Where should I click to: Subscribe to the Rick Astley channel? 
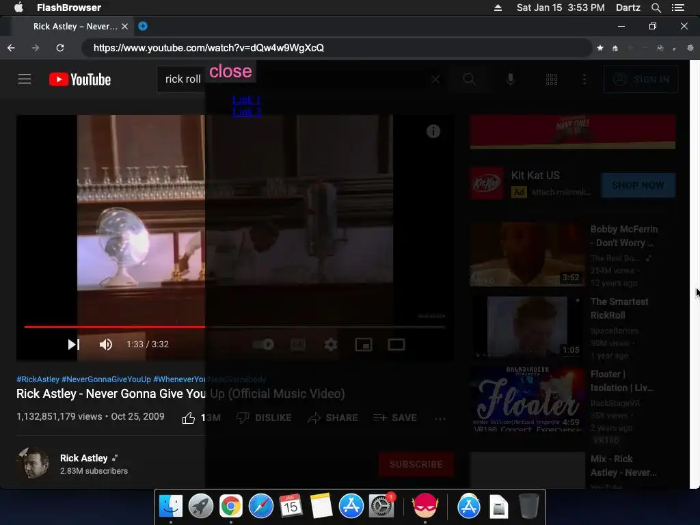click(416, 464)
